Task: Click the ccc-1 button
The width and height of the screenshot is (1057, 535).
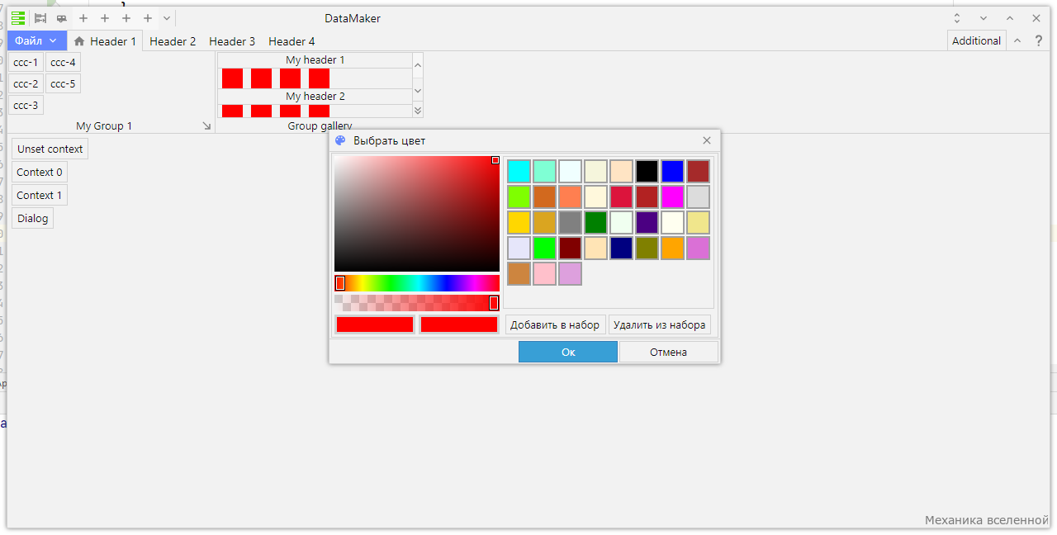Action: pyautogui.click(x=26, y=62)
